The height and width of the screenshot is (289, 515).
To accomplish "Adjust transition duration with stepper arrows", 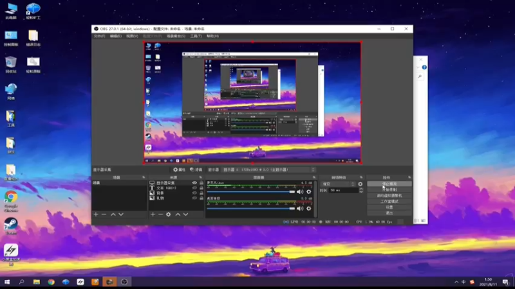I will click(361, 190).
